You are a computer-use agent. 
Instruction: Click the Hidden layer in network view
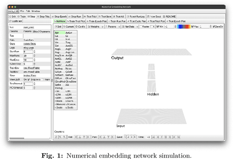(x=151, y=78)
